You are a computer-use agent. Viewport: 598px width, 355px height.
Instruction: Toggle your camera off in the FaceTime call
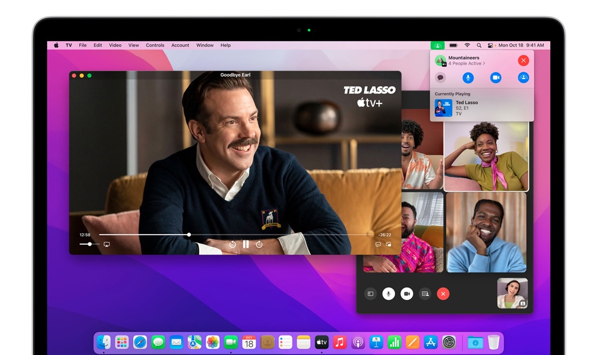click(406, 293)
